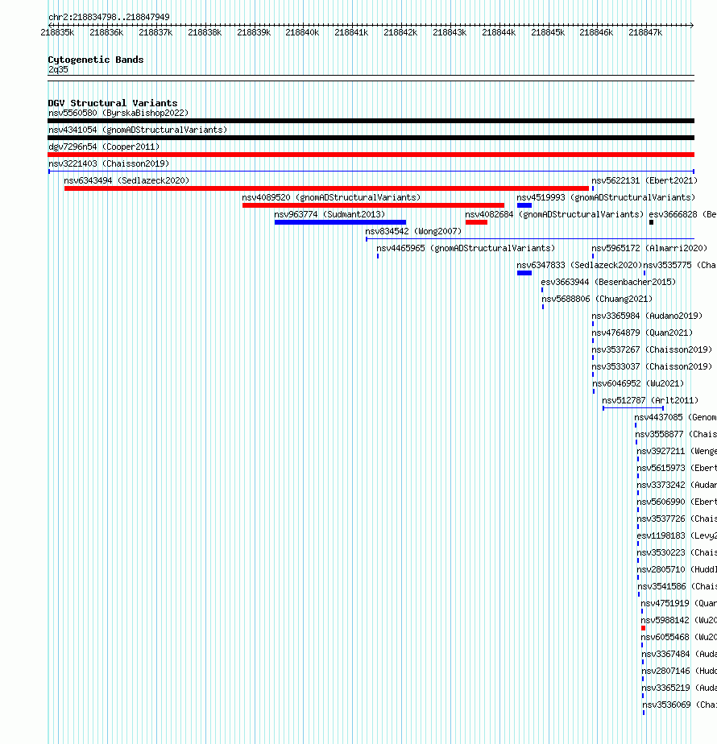Viewport: 717px width, 744px height.
Task: Click the Cytogenetic Bands track heading
Action: [x=95, y=60]
